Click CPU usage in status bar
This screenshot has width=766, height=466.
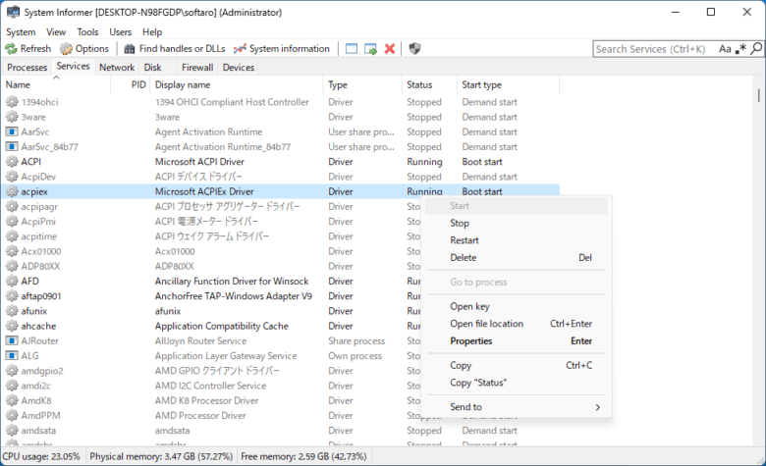[x=41, y=457]
